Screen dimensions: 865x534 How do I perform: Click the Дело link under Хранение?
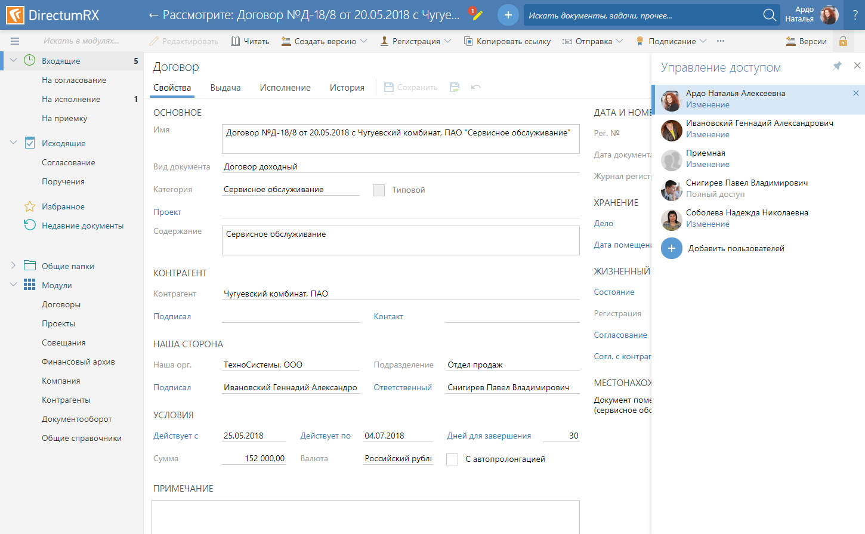[603, 223]
